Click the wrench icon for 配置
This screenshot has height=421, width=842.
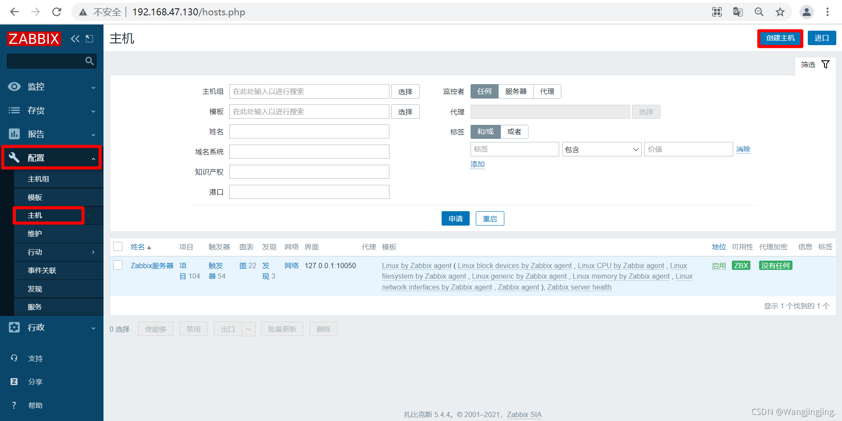pos(14,158)
